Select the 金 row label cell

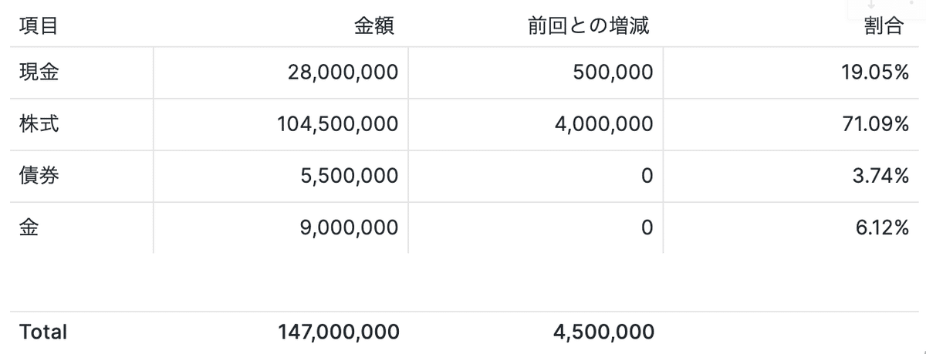tap(29, 228)
